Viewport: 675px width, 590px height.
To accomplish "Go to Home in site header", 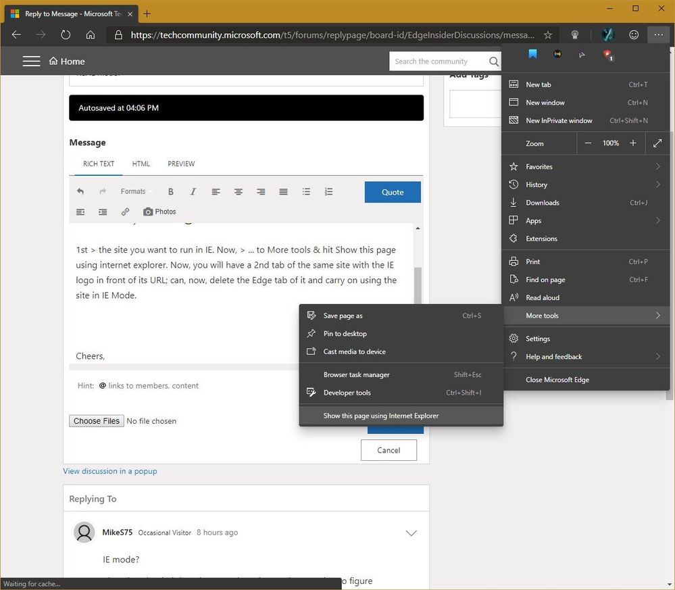I will point(67,61).
